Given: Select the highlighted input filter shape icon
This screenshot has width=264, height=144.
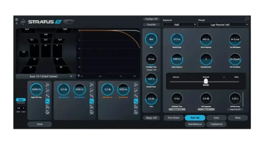Looking at the screenshot, I should [47, 102].
